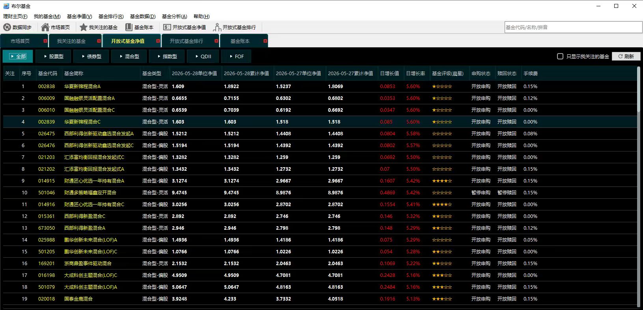
Task: Open the 基金数据(D) menu
Action: (x=143, y=16)
